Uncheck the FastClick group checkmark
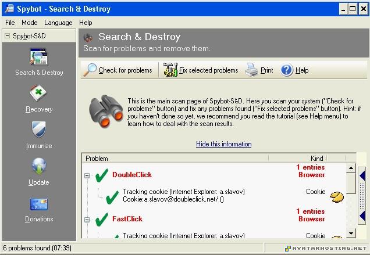This screenshot has width=370, height=255. (x=102, y=220)
